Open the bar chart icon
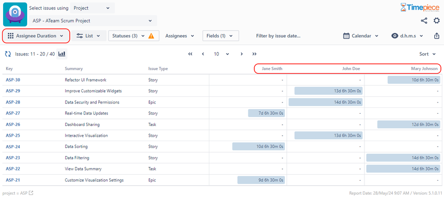 (62, 53)
